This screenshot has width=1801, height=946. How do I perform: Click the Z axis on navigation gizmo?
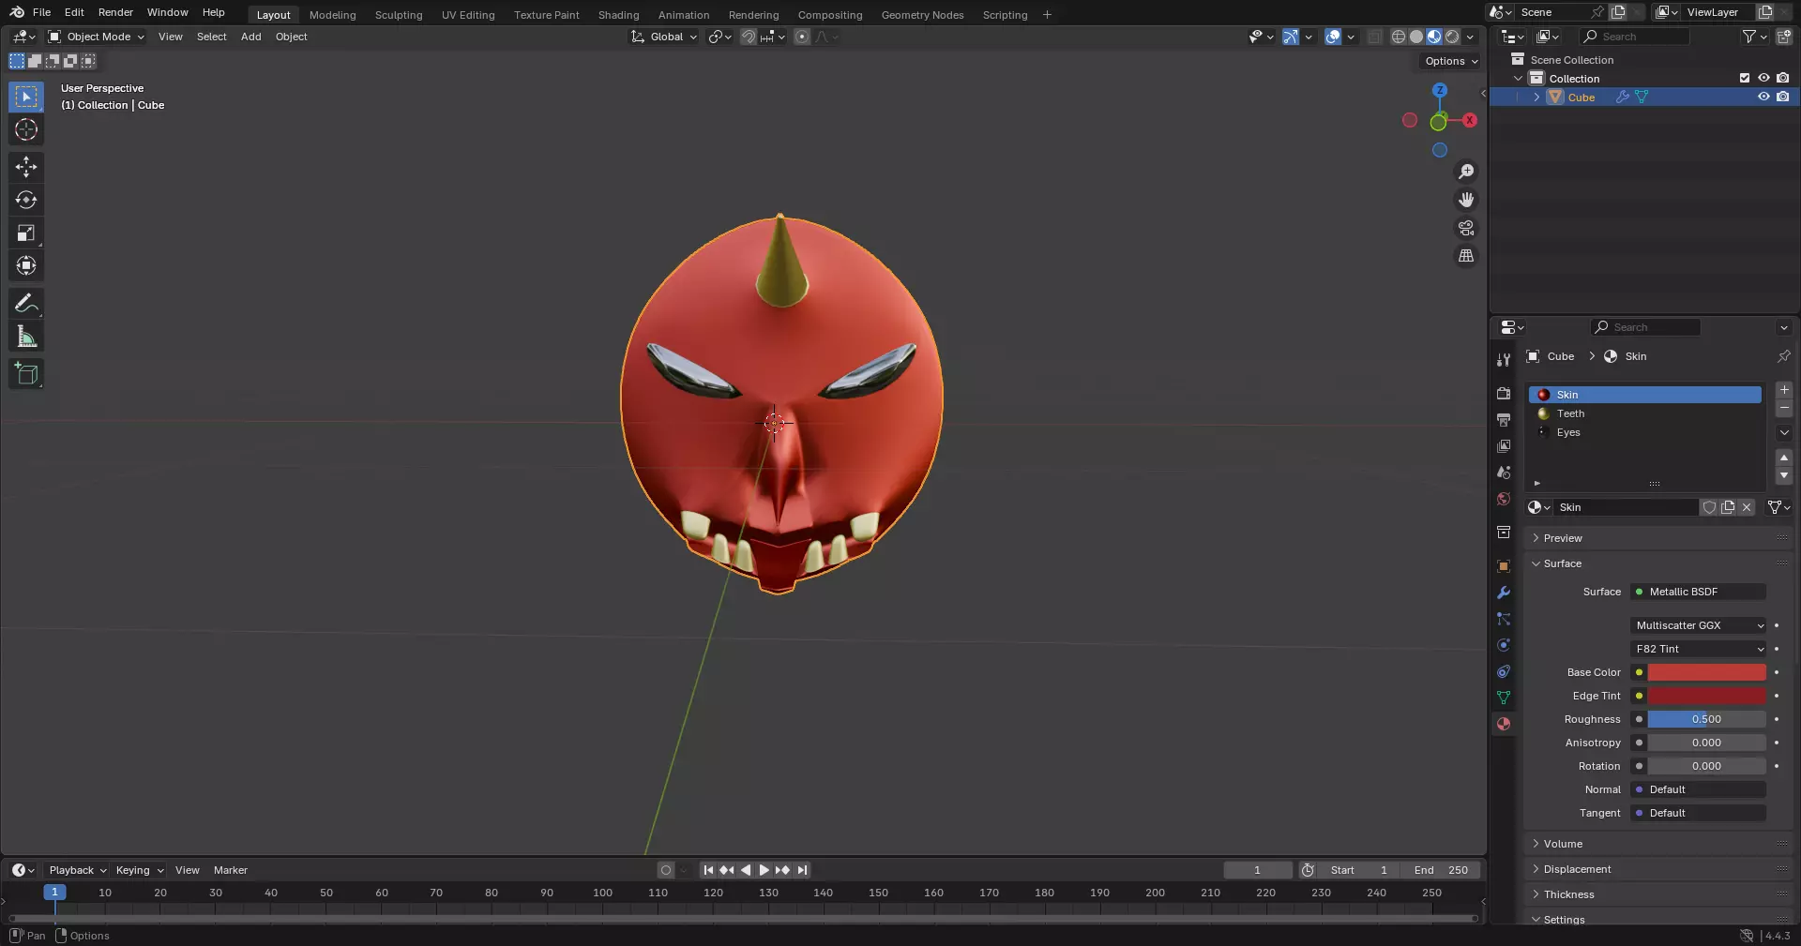(x=1440, y=90)
